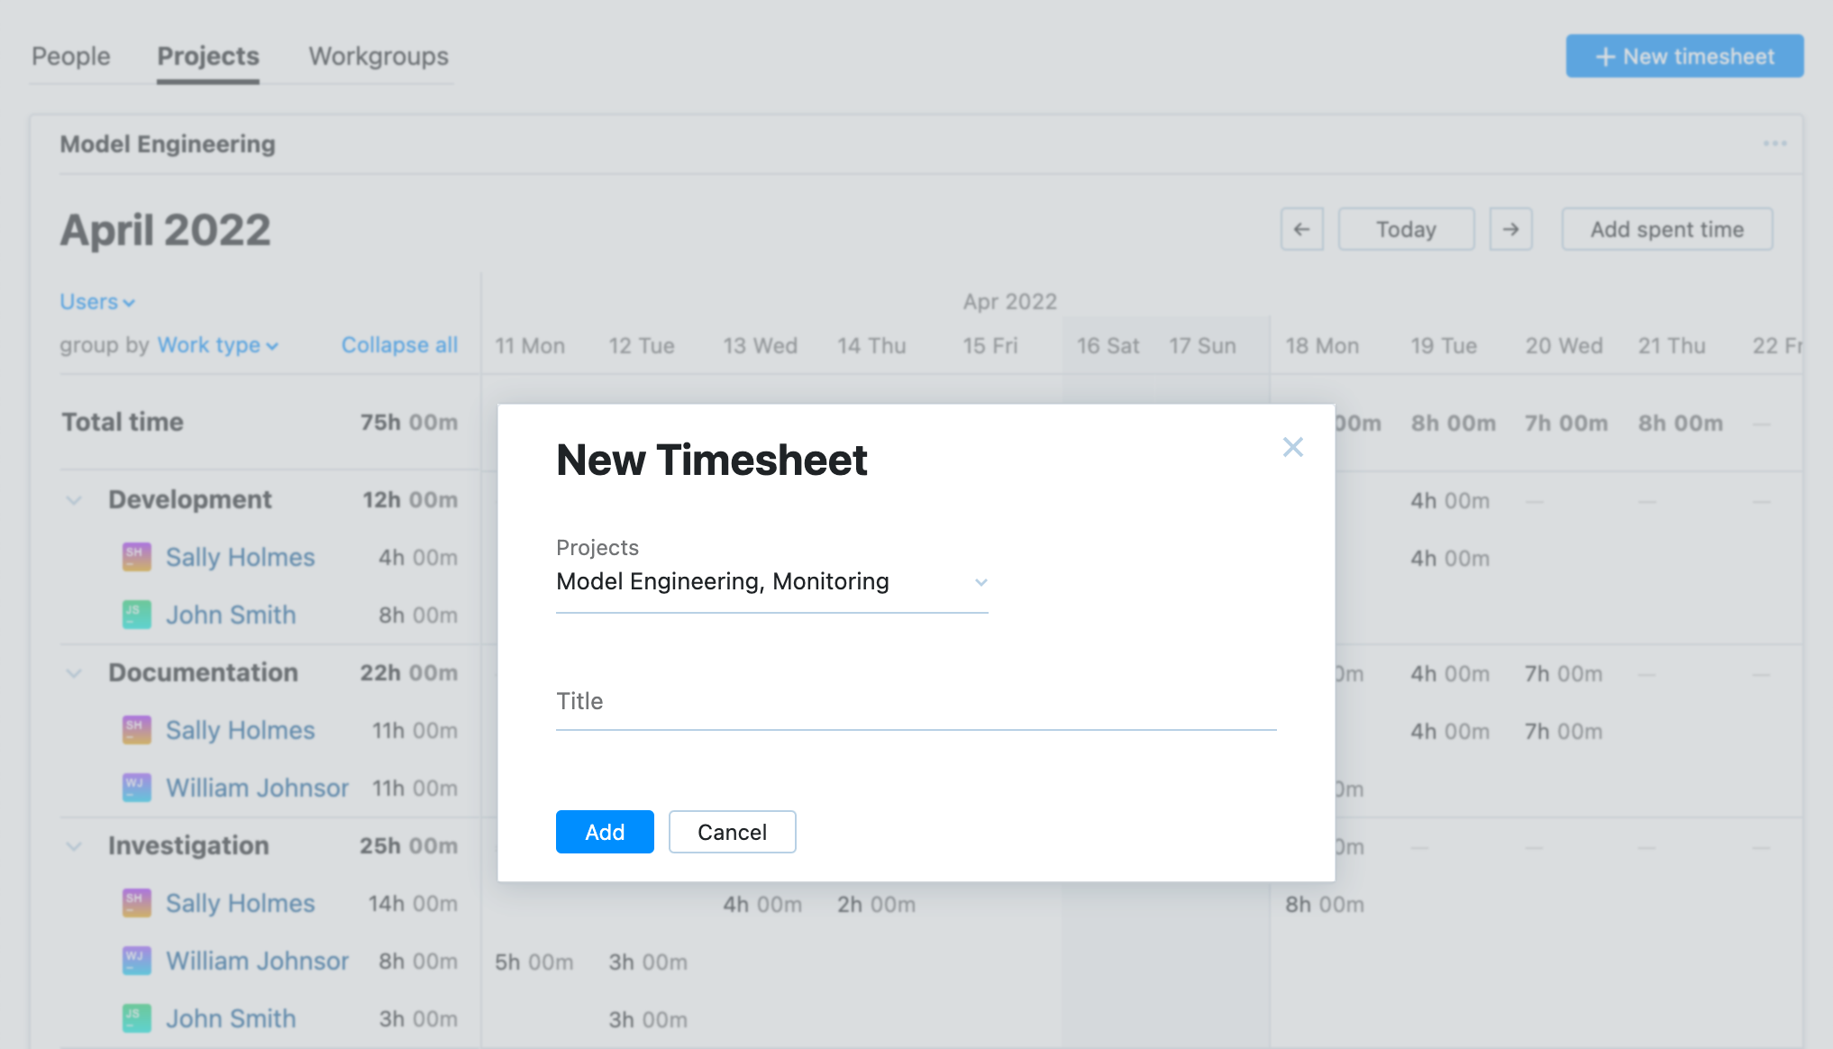Collapse the Investigation group
1833x1049 pixels.
[73, 846]
